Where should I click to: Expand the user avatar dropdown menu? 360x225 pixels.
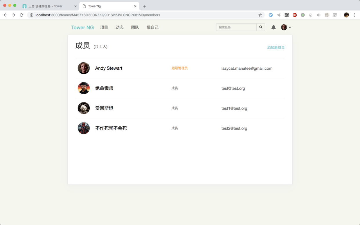(x=286, y=27)
